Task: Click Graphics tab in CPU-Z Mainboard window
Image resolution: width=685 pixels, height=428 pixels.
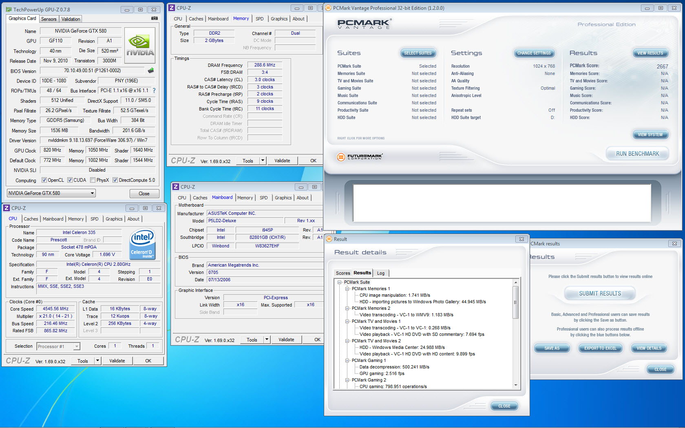Action: coord(283,198)
